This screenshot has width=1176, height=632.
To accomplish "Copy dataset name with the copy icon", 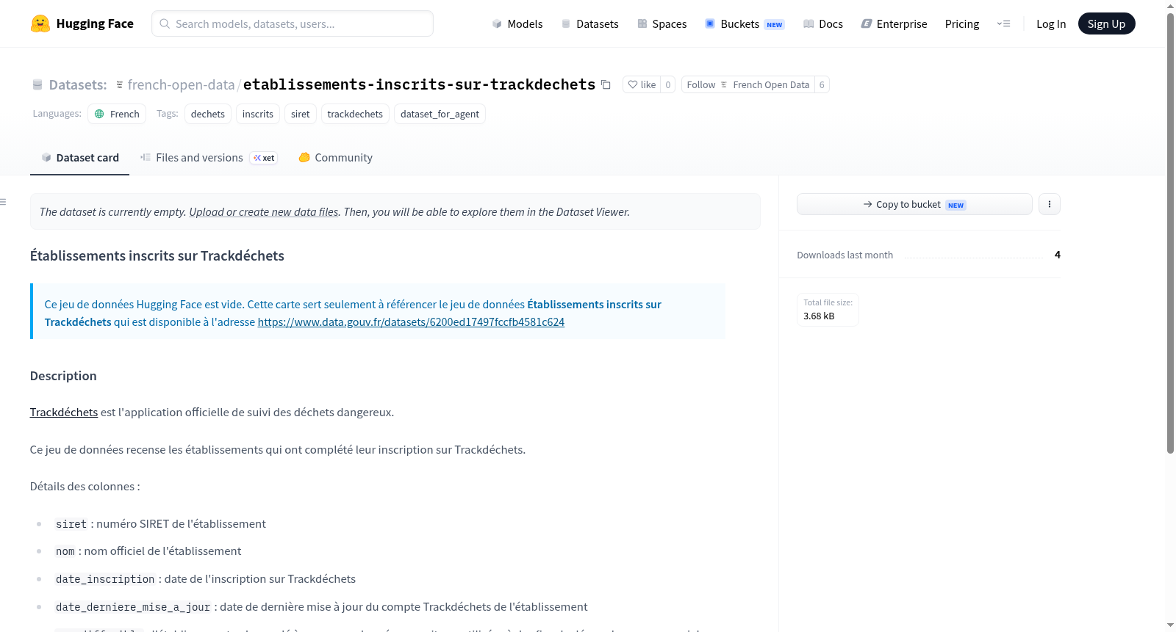I will point(606,84).
